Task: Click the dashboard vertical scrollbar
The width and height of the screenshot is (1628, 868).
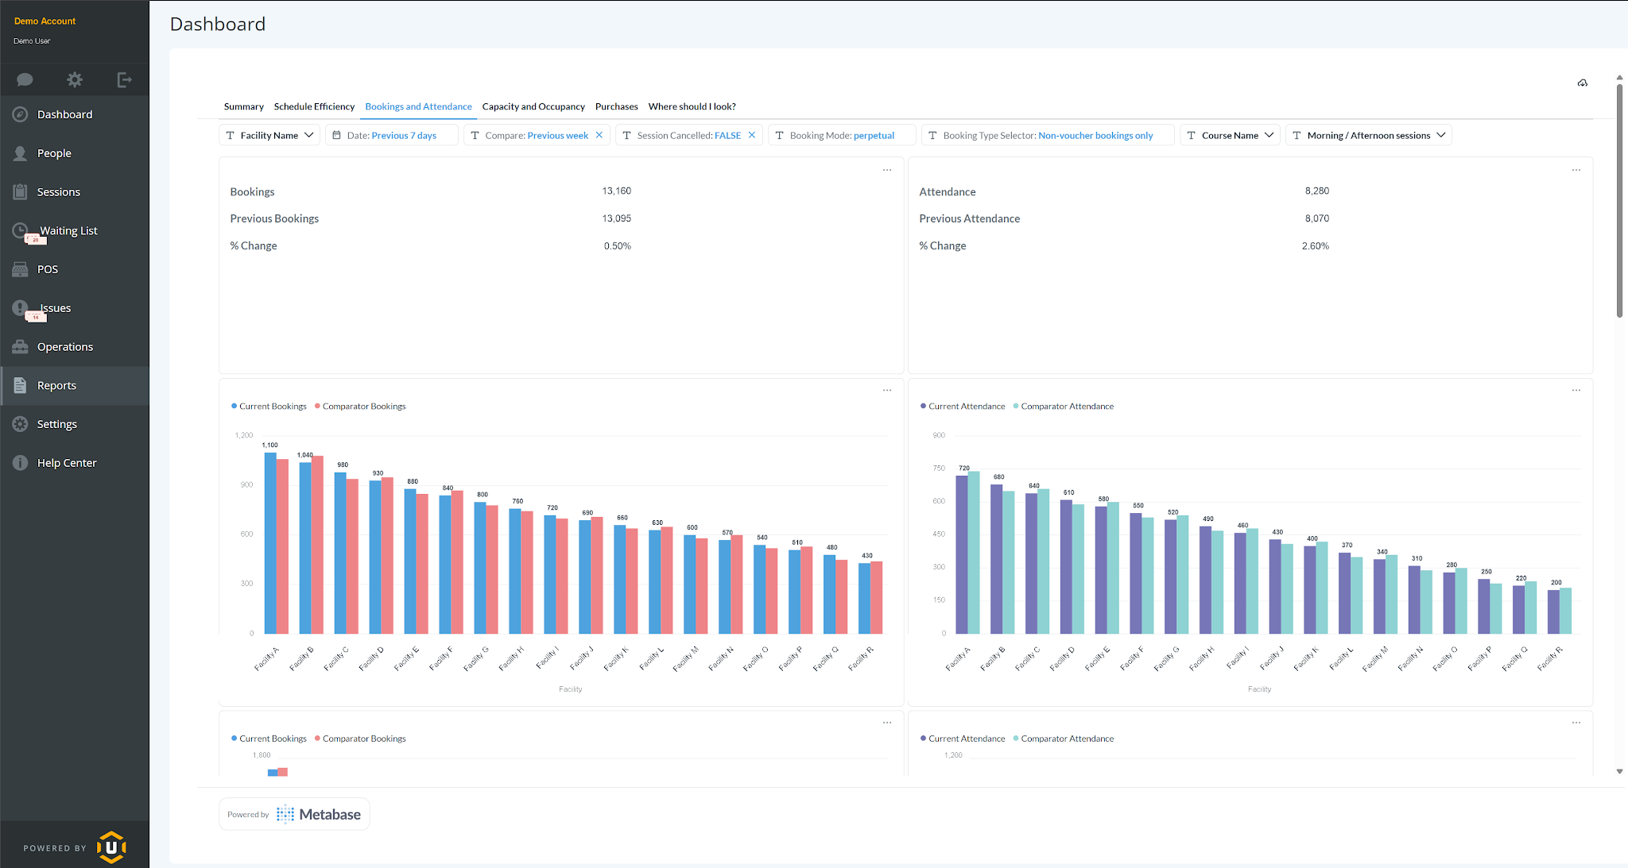Action: pos(1619,199)
